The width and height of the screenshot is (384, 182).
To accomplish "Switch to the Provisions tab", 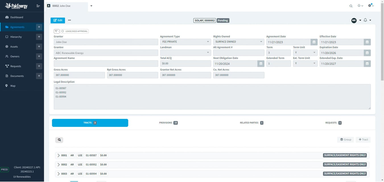I will click(168, 123).
